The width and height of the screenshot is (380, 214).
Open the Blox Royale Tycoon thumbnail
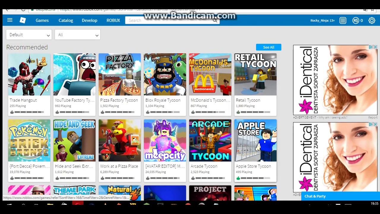(165, 74)
